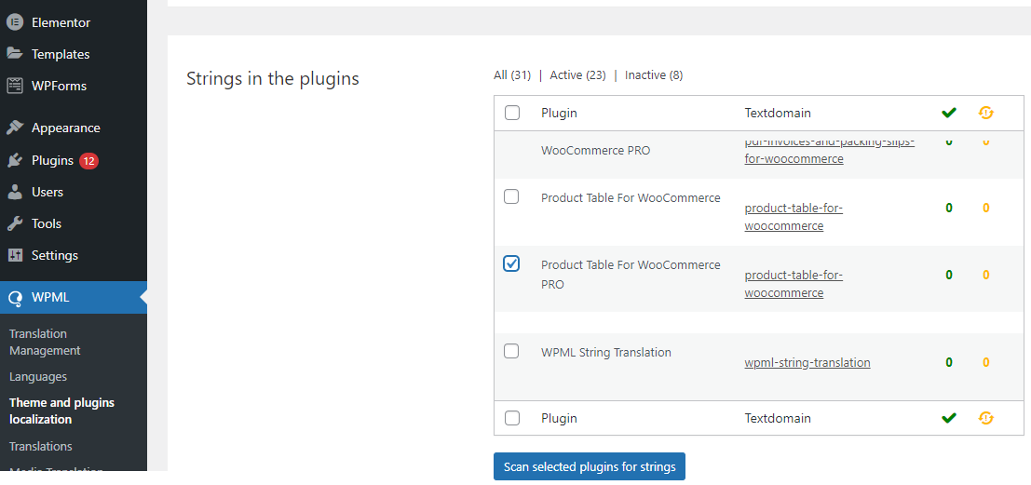Check the Product Table For WooCommerce checkbox
1031x485 pixels.
point(511,196)
